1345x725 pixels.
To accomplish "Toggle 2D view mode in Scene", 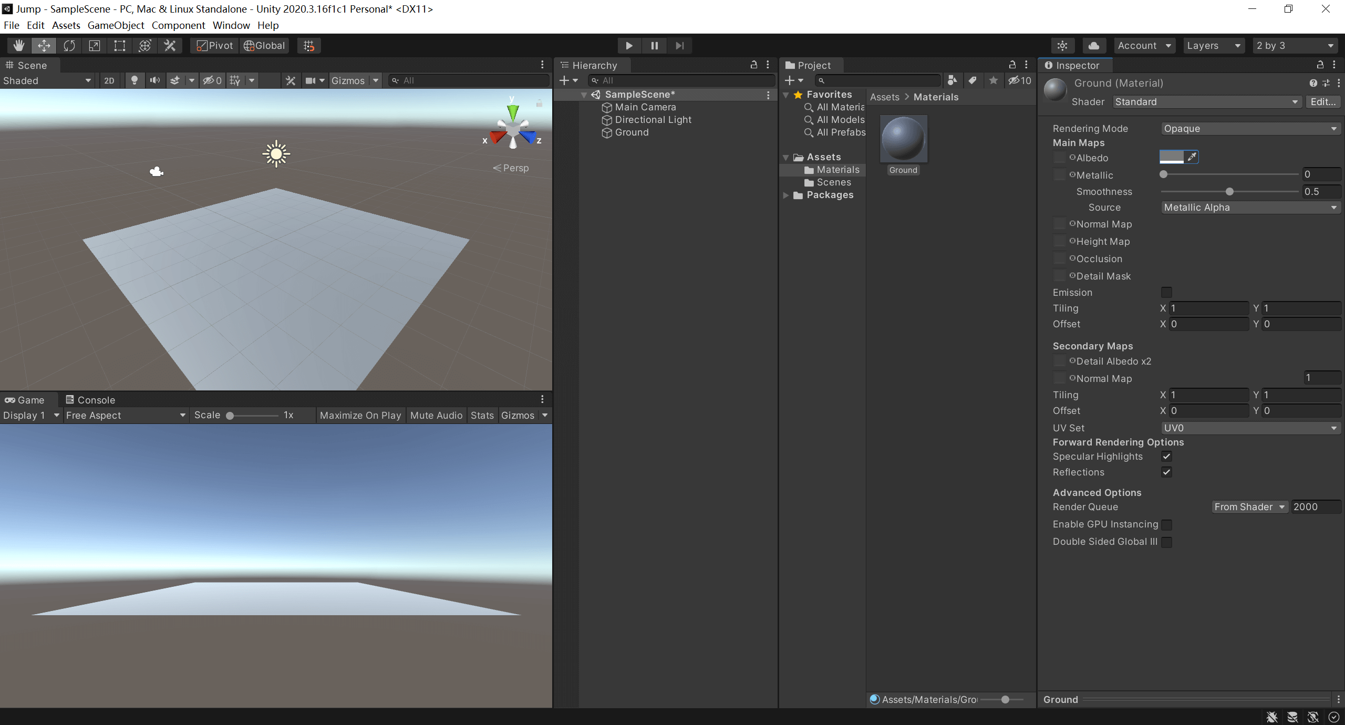I will [109, 80].
